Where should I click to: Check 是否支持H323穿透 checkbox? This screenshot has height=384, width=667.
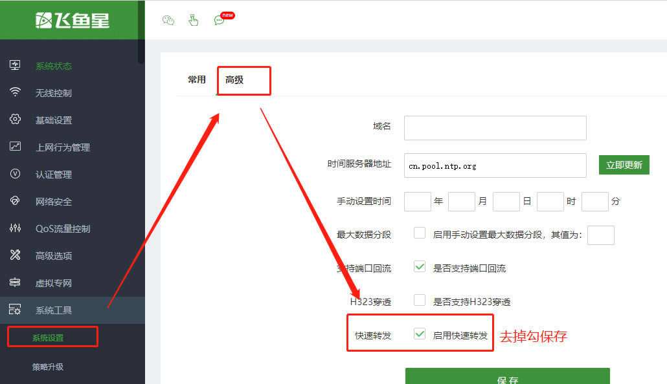click(420, 300)
